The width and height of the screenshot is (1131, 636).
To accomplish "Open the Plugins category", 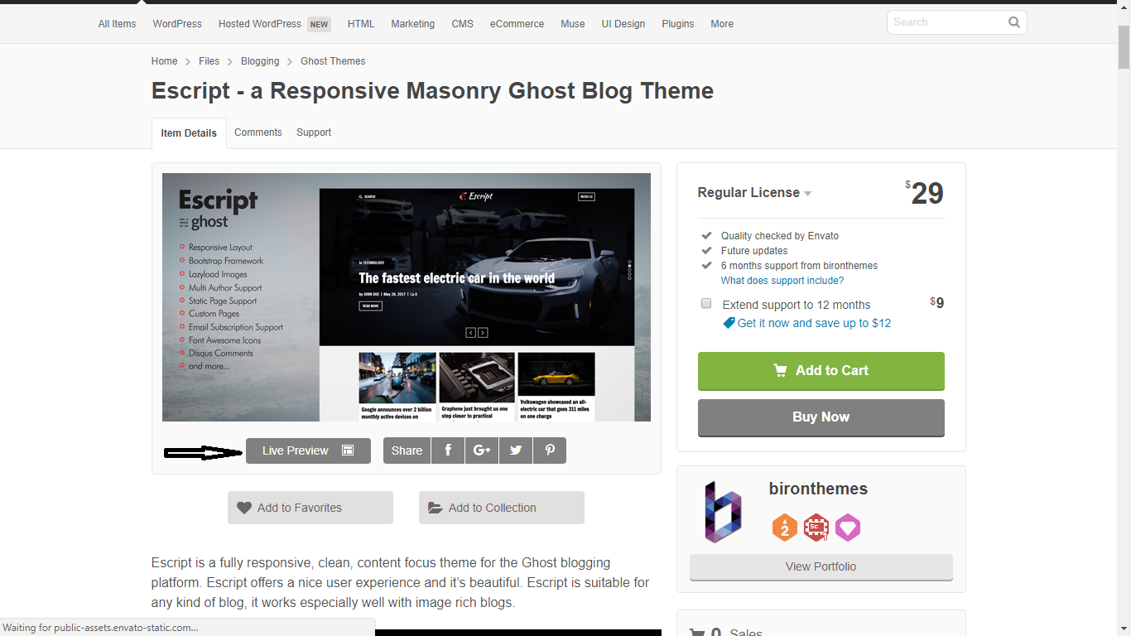I will click(x=678, y=24).
